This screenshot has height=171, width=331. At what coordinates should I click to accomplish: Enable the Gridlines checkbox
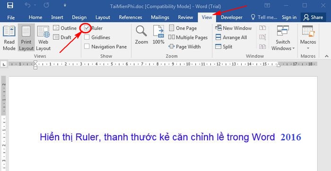(87, 37)
